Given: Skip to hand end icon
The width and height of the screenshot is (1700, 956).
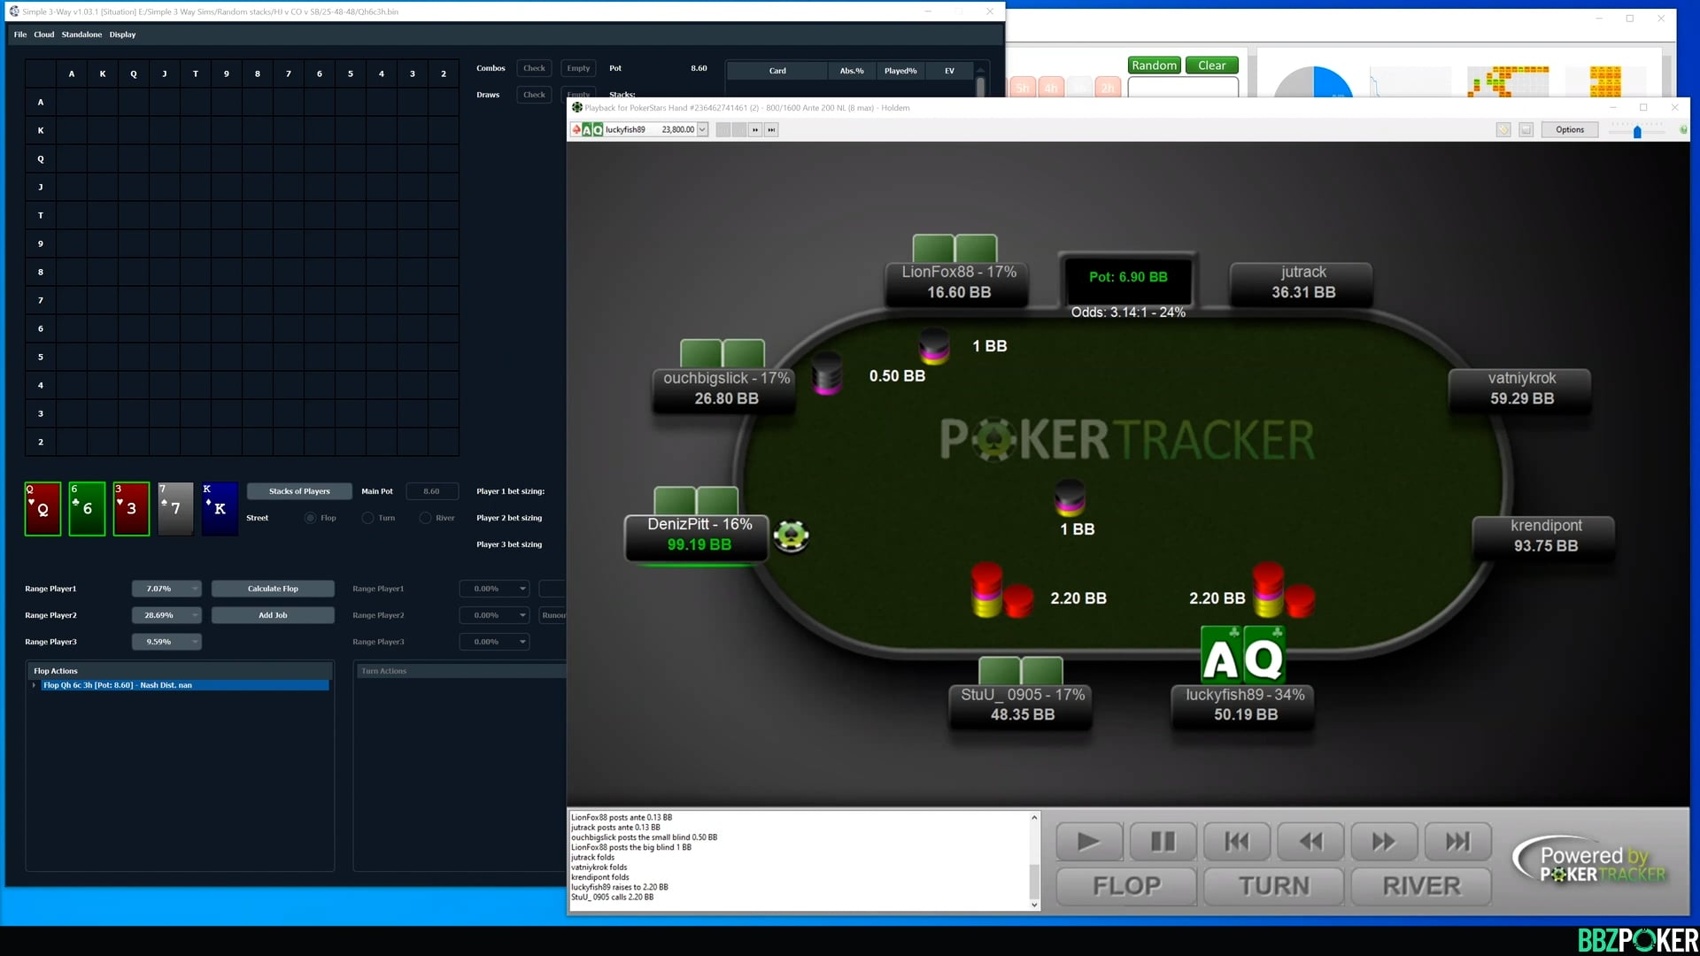Looking at the screenshot, I should click(1457, 841).
